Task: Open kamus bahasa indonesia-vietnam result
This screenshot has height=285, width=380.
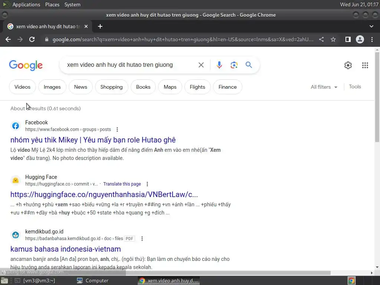Action: pos(65,249)
